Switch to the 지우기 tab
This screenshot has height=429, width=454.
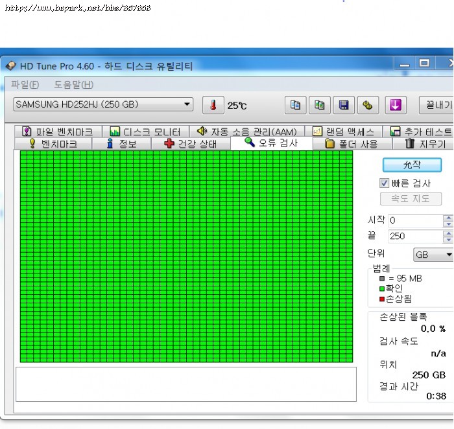click(423, 143)
